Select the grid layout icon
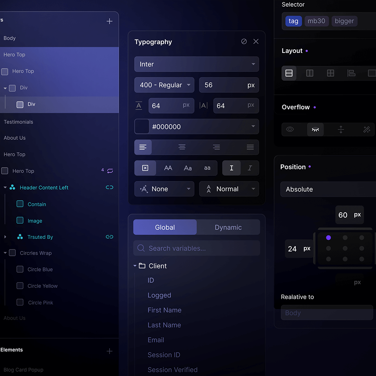The height and width of the screenshot is (376, 376). pyautogui.click(x=331, y=73)
